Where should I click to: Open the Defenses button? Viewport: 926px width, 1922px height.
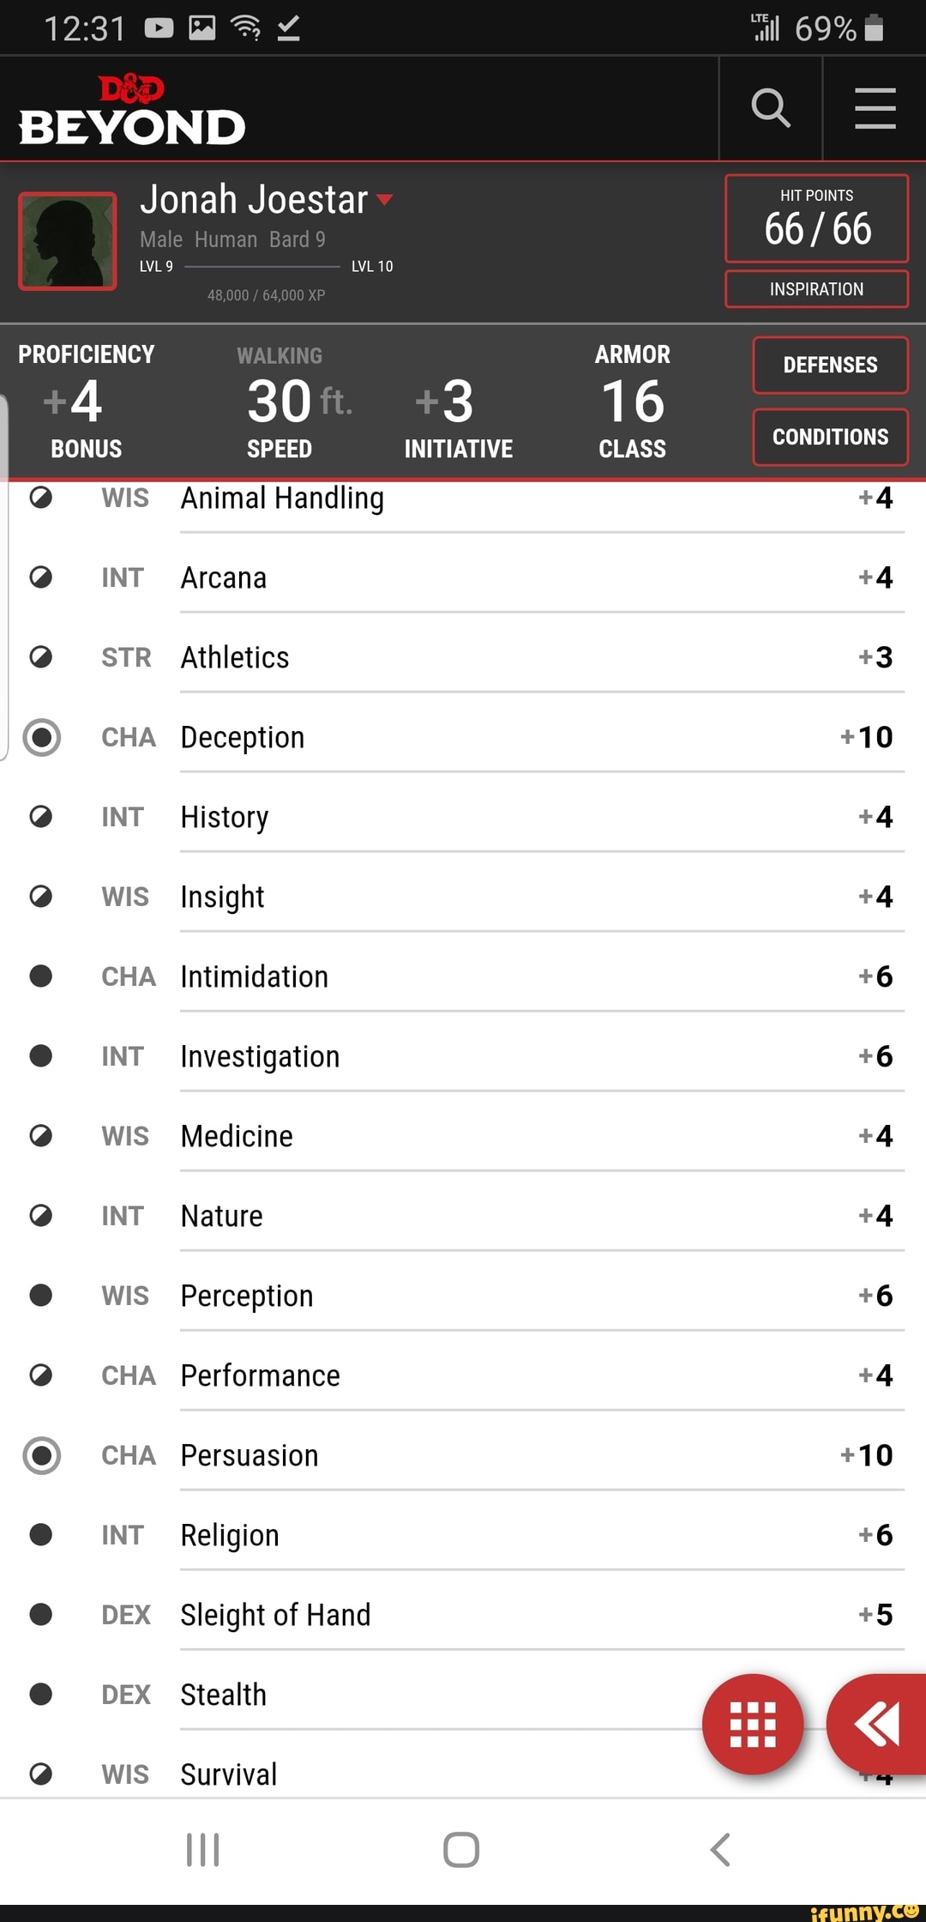[x=831, y=366]
